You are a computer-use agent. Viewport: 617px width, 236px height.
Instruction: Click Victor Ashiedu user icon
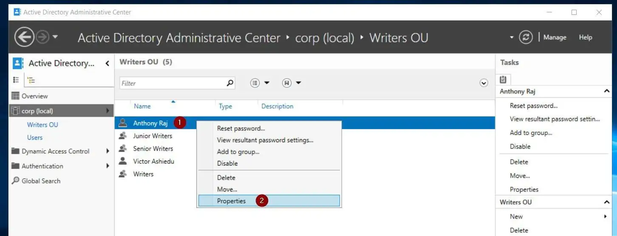[123, 161]
